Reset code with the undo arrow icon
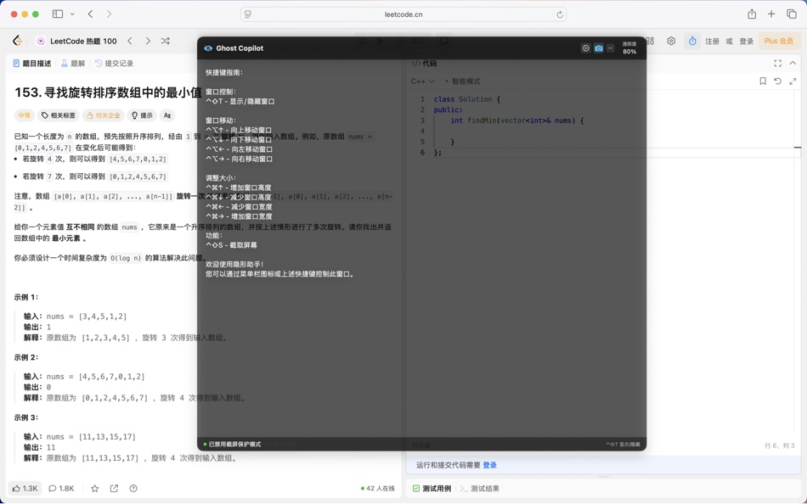Image resolution: width=807 pixels, height=504 pixels. [x=777, y=81]
